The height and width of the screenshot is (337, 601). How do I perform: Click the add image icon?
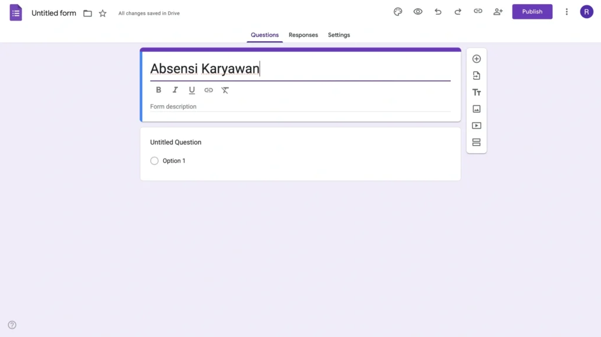tap(477, 109)
